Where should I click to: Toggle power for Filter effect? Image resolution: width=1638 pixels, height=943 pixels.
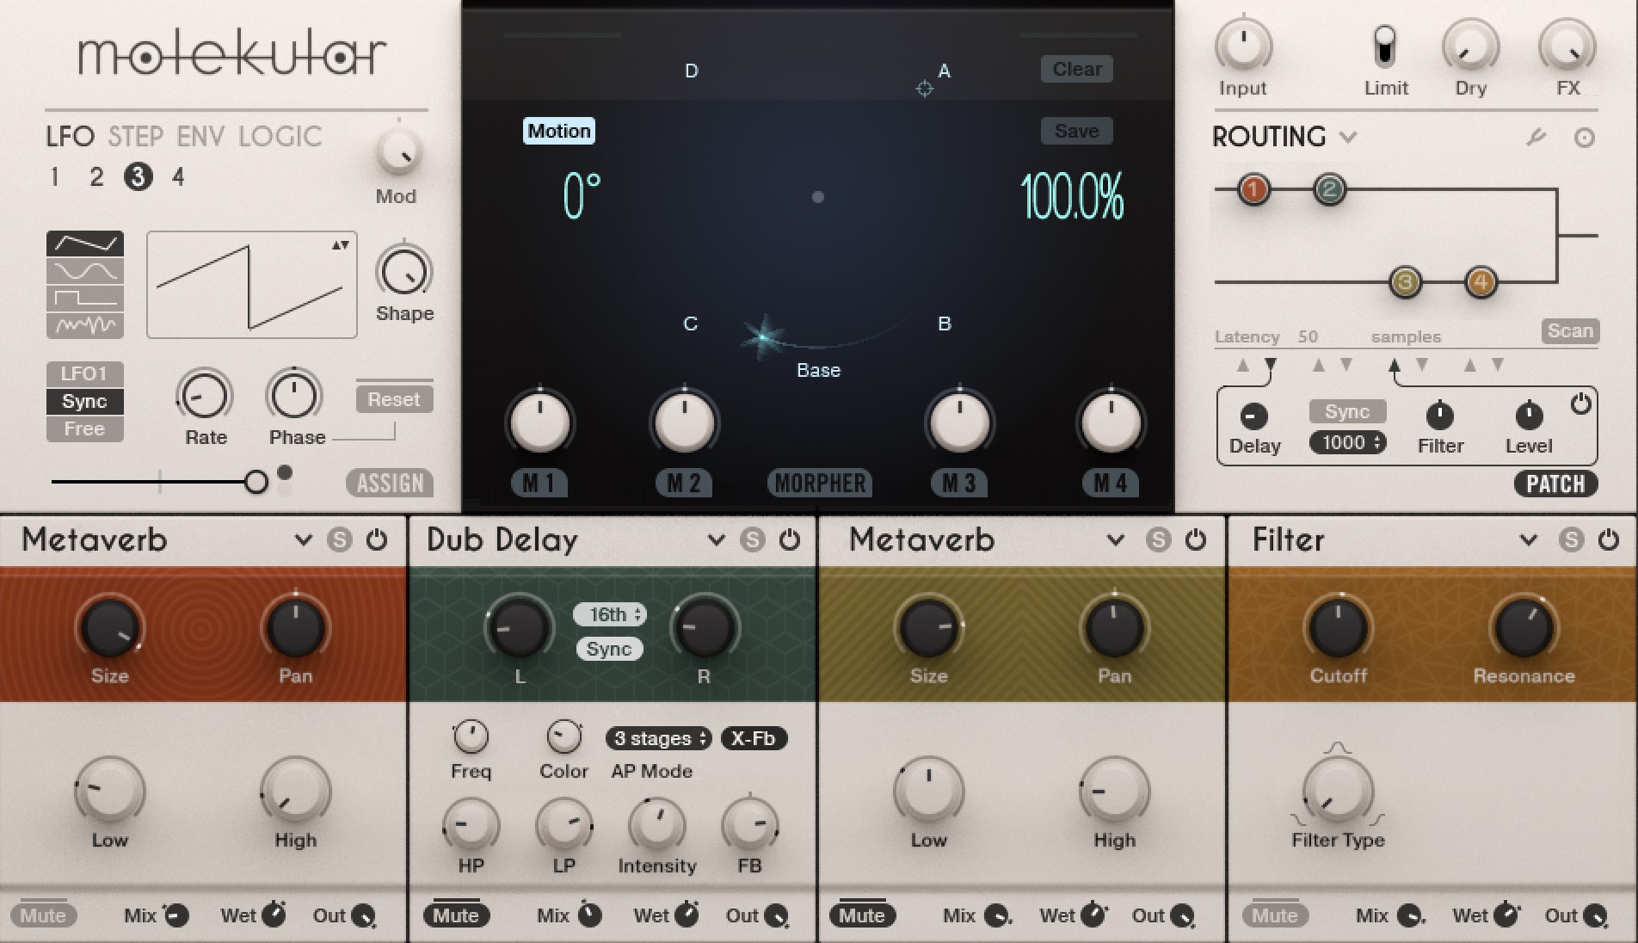[1609, 539]
